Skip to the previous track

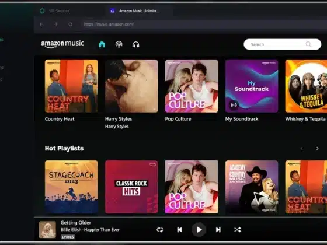(x=179, y=230)
